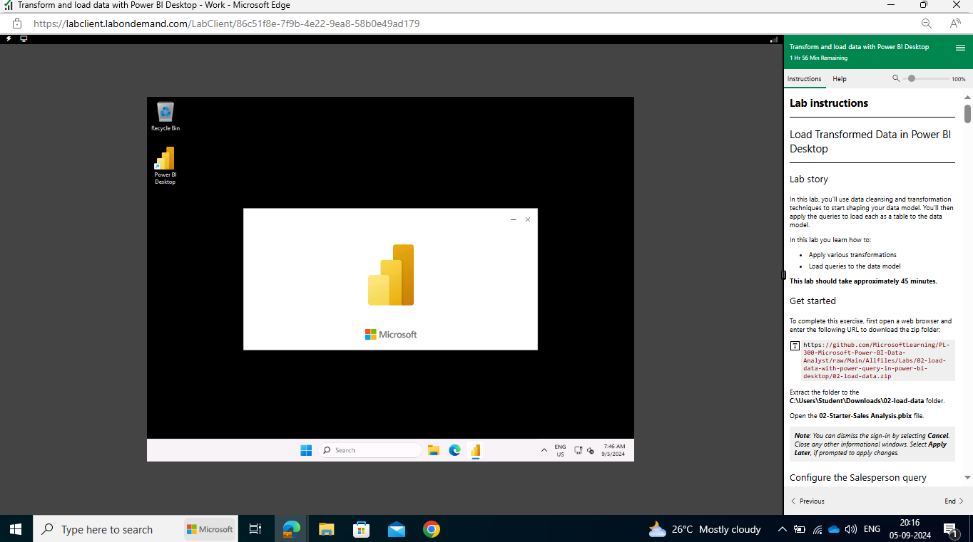This screenshot has width=973, height=542.
Task: Show hidden icons in the VM system tray
Action: coord(544,450)
